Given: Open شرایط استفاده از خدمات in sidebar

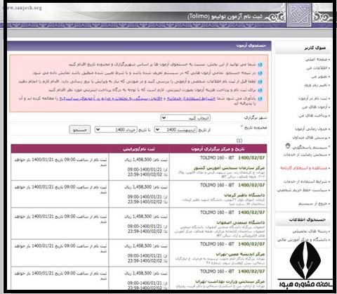Looking at the screenshot, I should [x=305, y=181].
